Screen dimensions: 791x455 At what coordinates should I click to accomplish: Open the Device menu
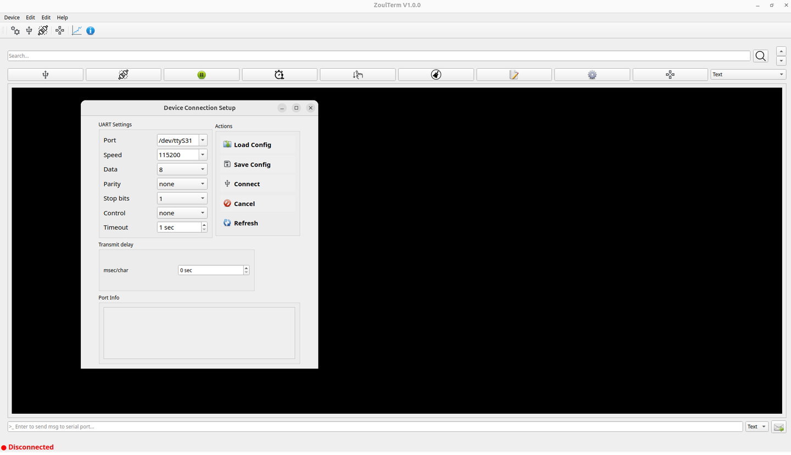pos(12,18)
